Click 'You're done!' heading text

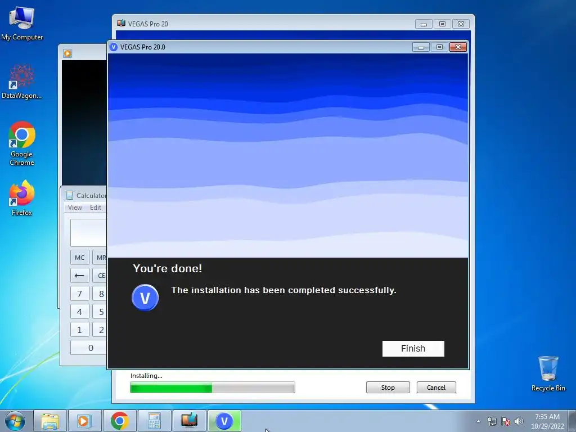tap(168, 268)
